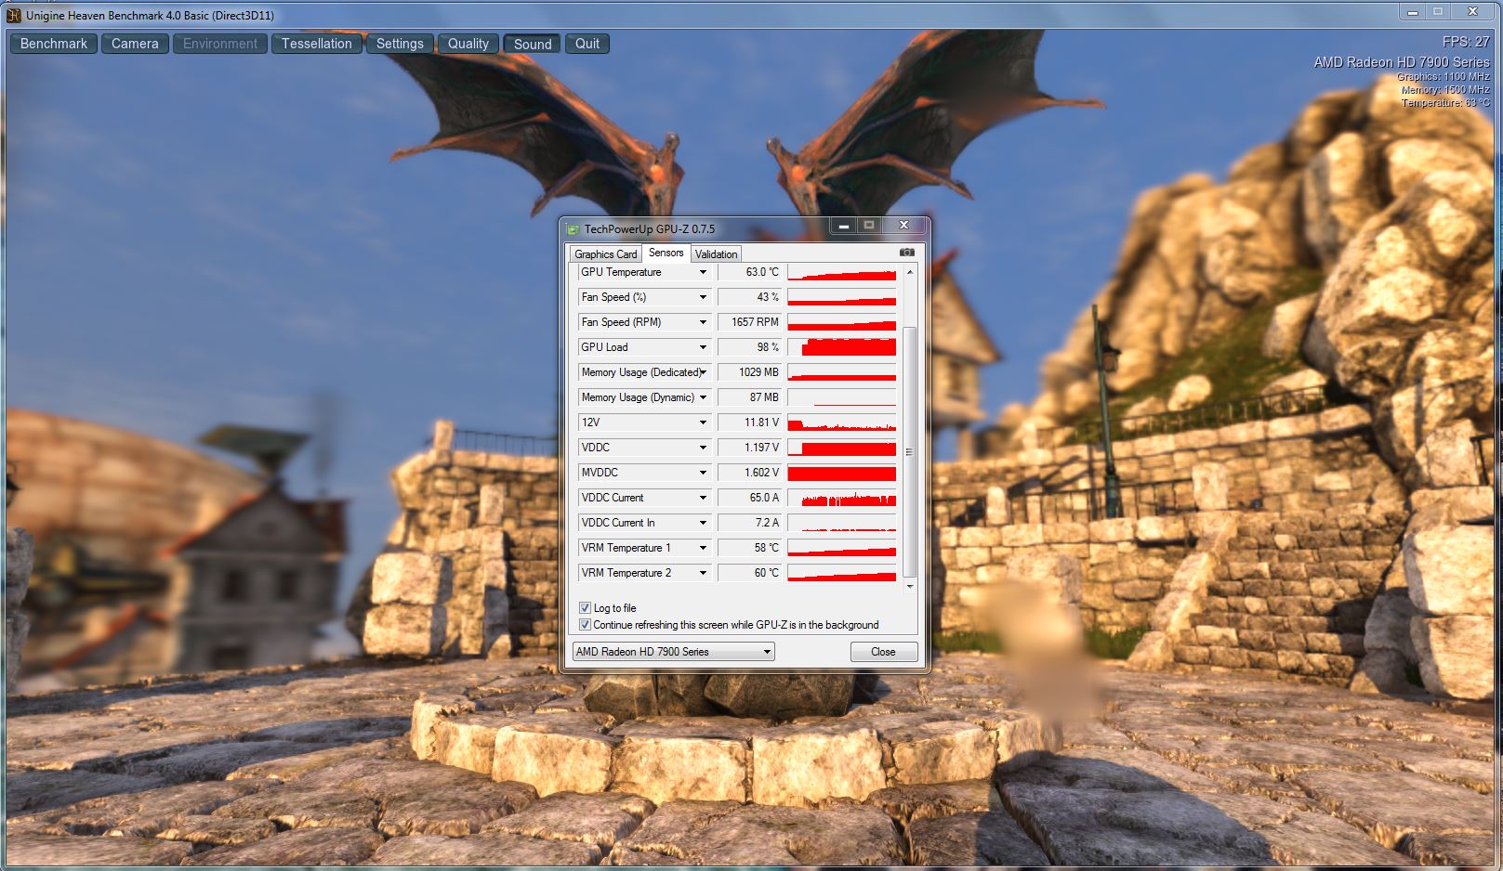The width and height of the screenshot is (1503, 871).
Task: Open the Benchmark menu in Heaven
Action: click(x=54, y=44)
